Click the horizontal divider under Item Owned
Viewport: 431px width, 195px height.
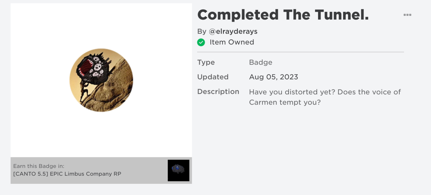300,52
